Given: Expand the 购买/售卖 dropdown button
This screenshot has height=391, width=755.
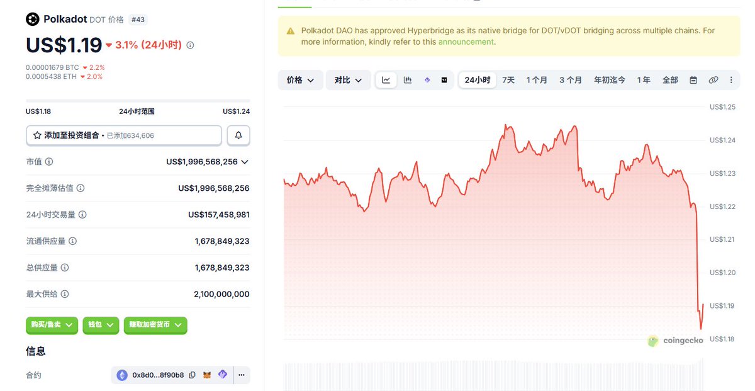Looking at the screenshot, I should (x=52, y=325).
